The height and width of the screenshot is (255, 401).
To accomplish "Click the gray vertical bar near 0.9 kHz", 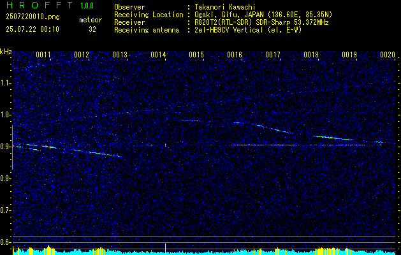I will pos(13,147).
